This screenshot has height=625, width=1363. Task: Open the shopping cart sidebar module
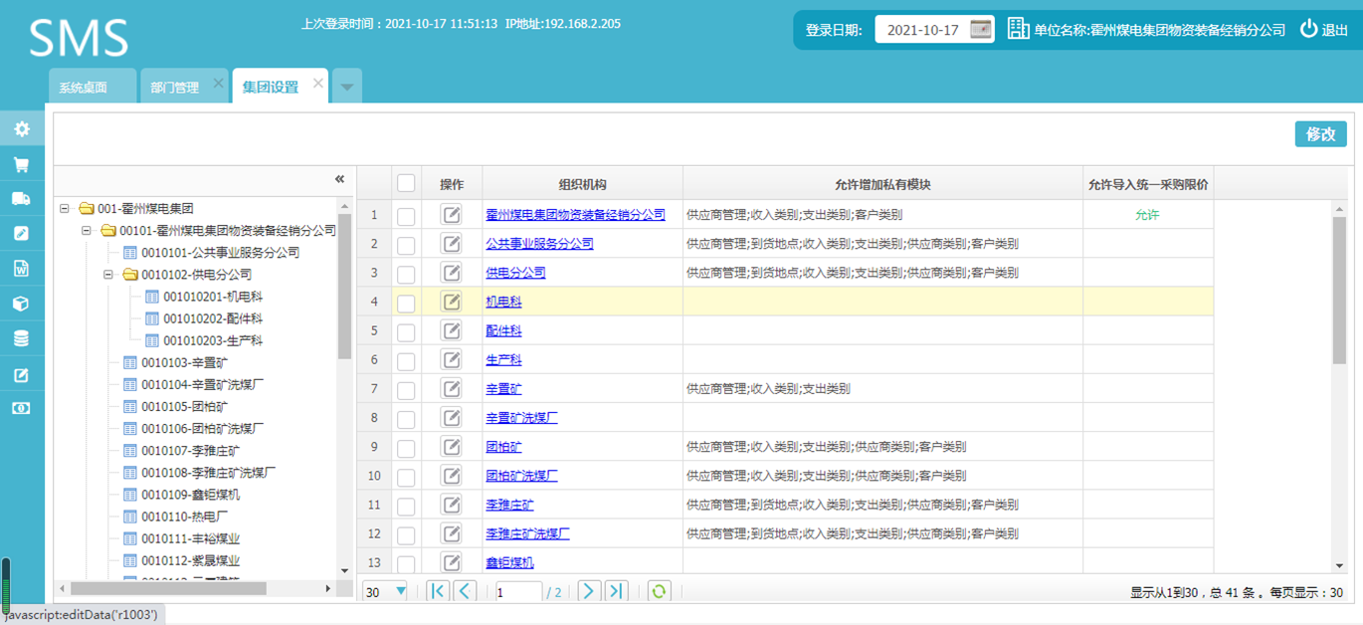(21, 164)
